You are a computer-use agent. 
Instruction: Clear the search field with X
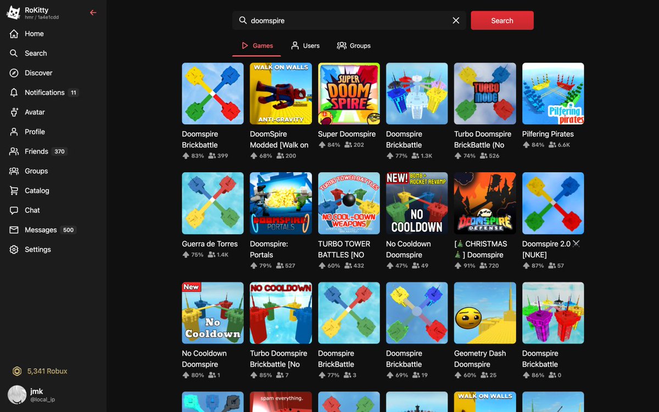tap(456, 20)
